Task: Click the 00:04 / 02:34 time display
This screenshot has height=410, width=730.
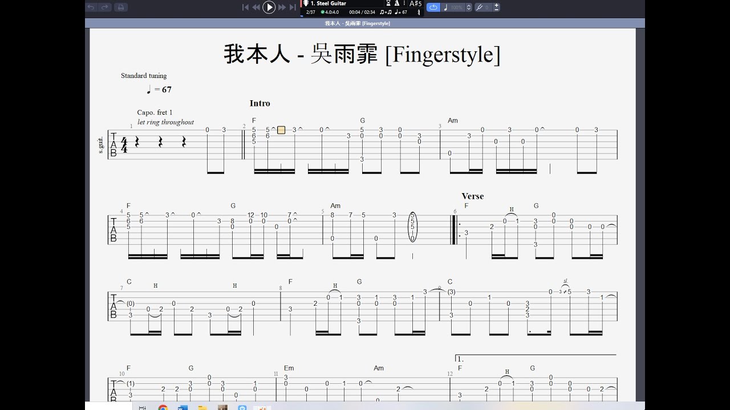Action: point(362,12)
